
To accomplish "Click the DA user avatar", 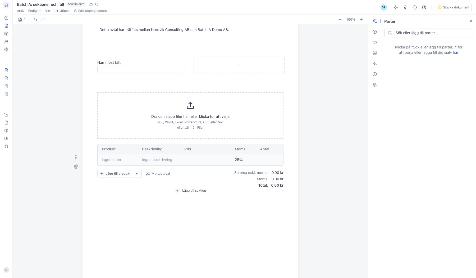I will (384, 7).
